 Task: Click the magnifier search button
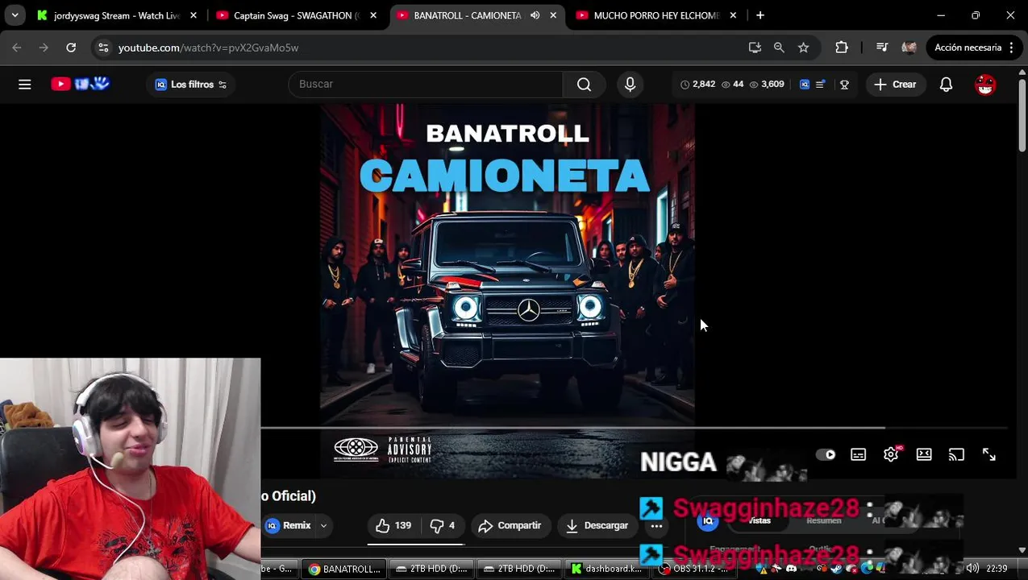pyautogui.click(x=584, y=84)
